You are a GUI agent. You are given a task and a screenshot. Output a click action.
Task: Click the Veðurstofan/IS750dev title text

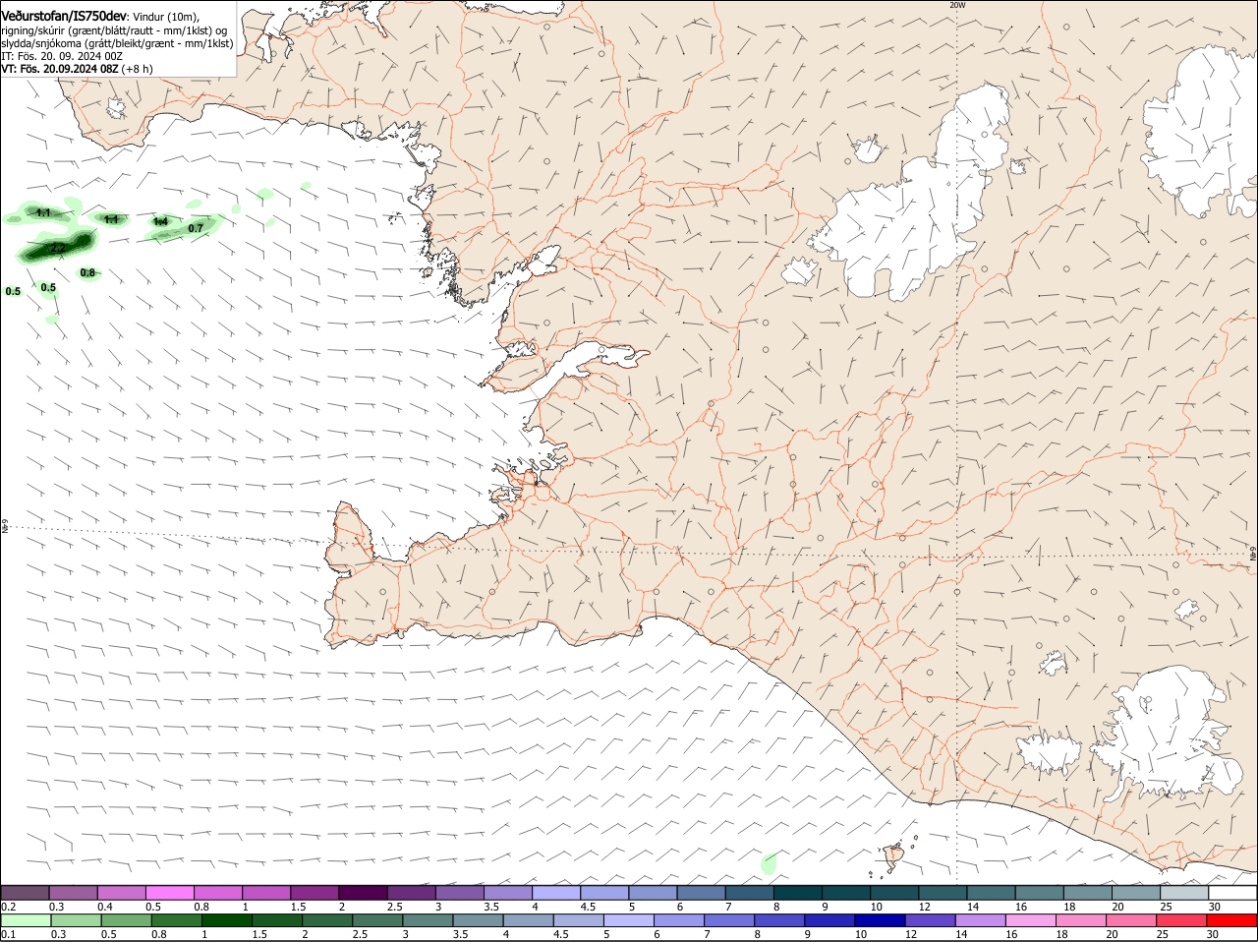point(64,16)
